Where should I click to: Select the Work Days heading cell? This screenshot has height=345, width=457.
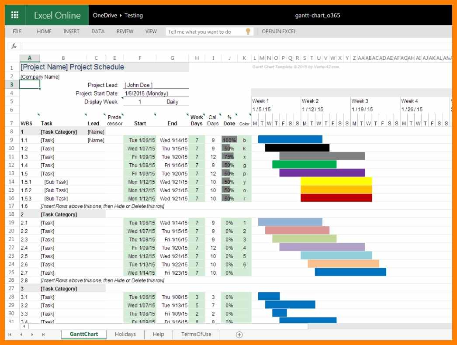197,120
